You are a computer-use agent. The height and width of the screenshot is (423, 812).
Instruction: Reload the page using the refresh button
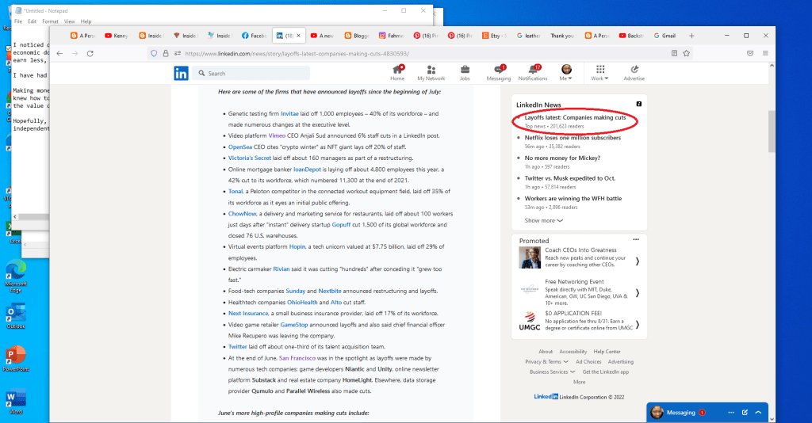click(x=90, y=53)
